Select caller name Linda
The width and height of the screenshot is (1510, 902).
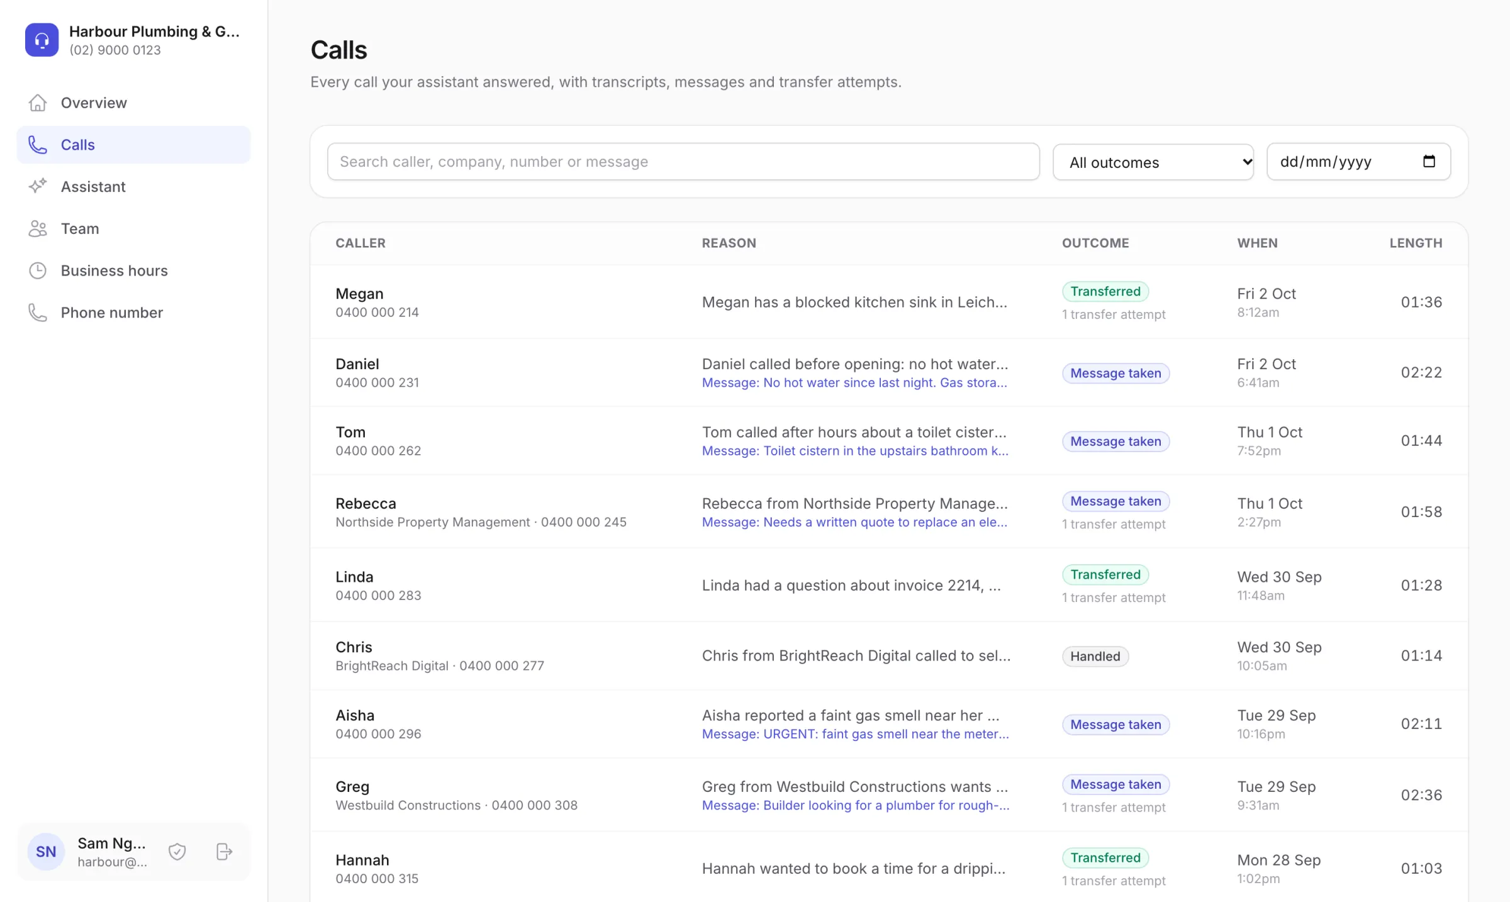click(x=354, y=577)
